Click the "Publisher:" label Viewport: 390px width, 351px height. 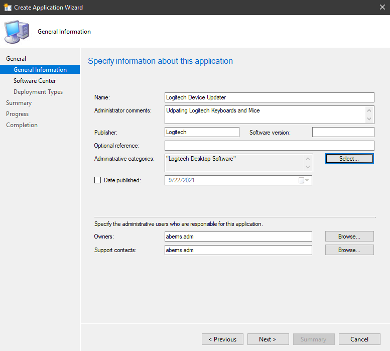pyautogui.click(x=106, y=133)
